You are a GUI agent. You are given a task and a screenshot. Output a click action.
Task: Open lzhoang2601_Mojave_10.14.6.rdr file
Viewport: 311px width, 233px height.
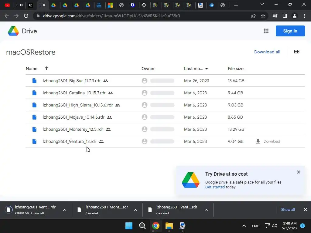point(73,117)
